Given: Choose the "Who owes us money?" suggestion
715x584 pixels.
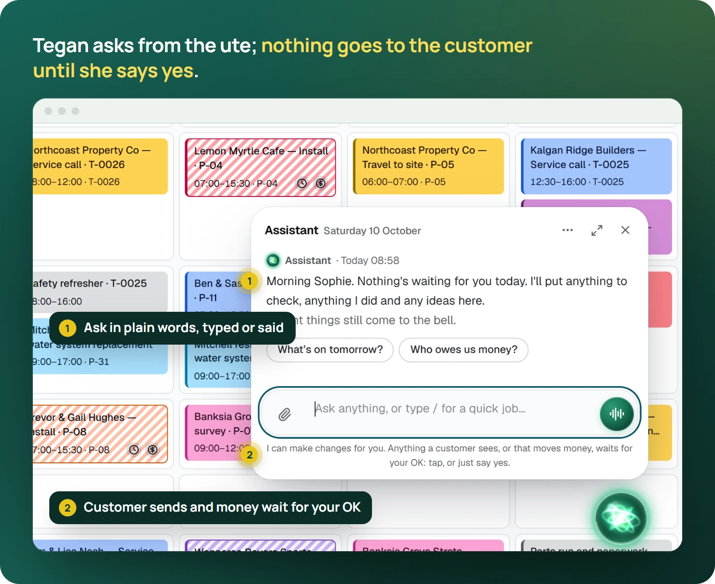Looking at the screenshot, I should click(464, 349).
